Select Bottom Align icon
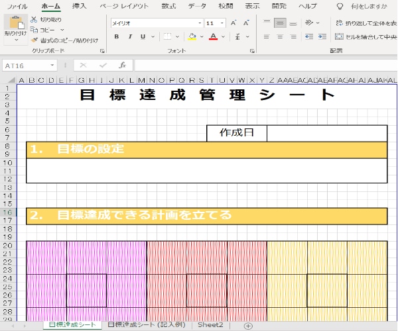Image resolution: width=398 pixels, height=331 pixels. pos(293,23)
